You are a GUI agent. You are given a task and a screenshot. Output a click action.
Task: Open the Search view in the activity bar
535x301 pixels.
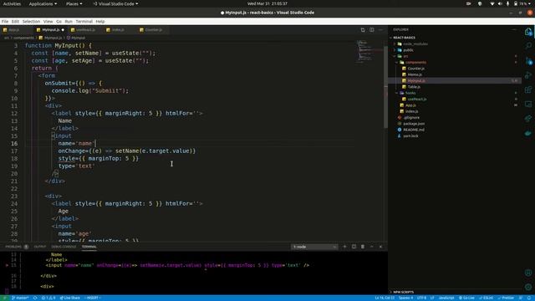tap(528, 46)
